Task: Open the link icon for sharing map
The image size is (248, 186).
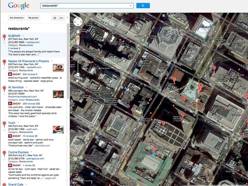Action: pos(61,18)
